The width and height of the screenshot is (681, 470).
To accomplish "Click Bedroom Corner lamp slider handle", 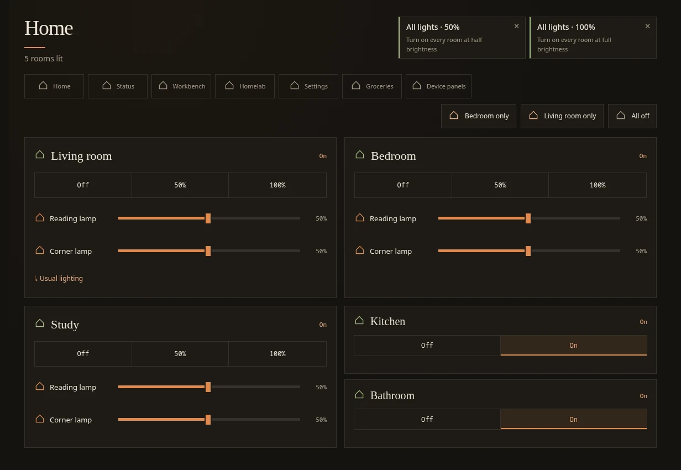I will coord(528,251).
